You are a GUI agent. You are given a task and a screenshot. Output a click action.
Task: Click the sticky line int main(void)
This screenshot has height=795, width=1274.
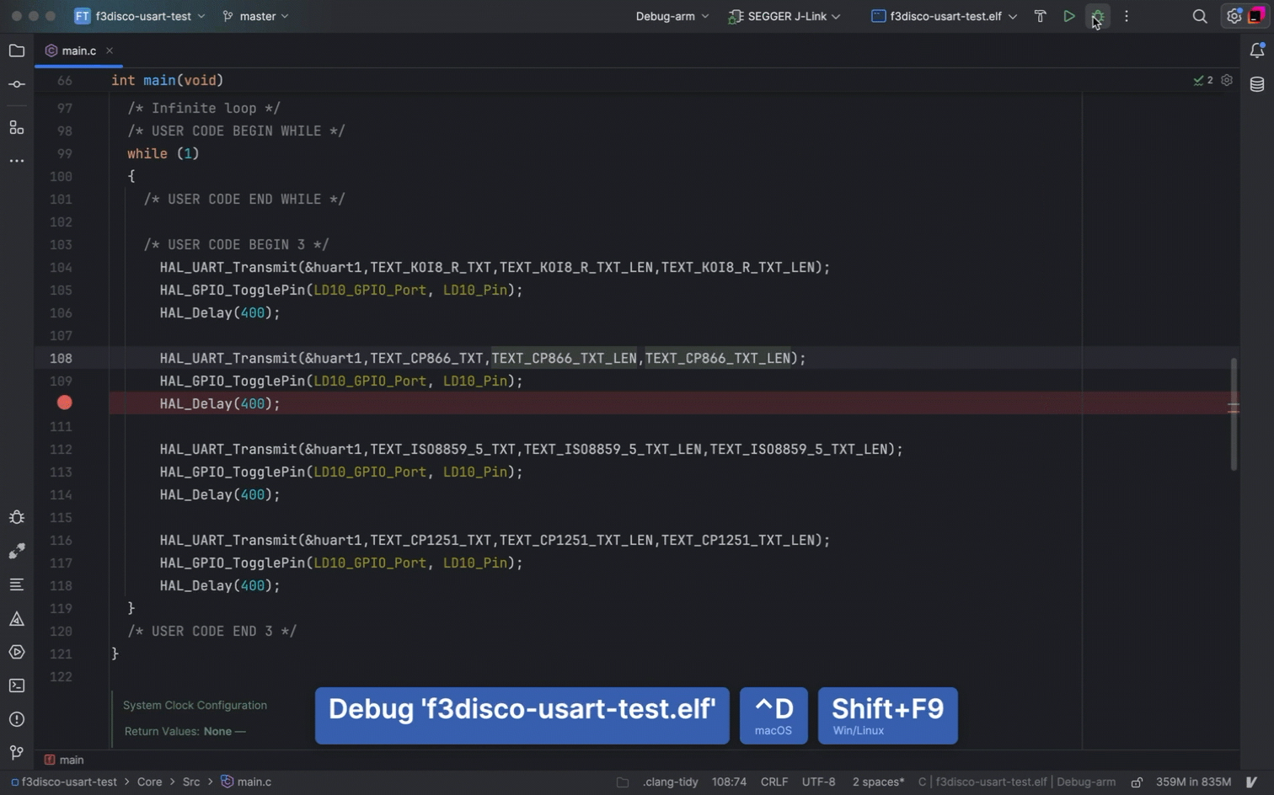167,81
